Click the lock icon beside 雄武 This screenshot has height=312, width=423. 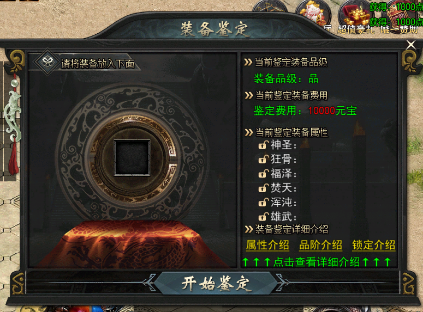pos(264,217)
